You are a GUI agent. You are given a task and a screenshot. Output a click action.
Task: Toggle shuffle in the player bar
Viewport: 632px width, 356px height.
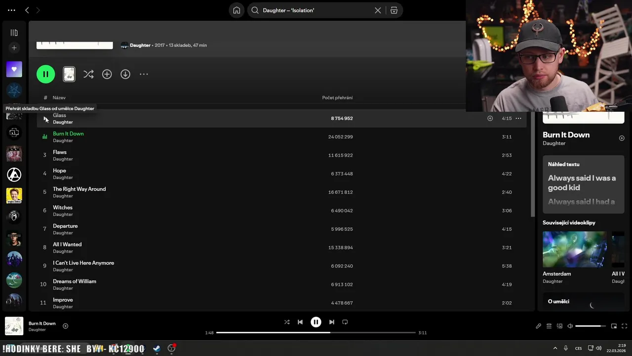tap(287, 322)
